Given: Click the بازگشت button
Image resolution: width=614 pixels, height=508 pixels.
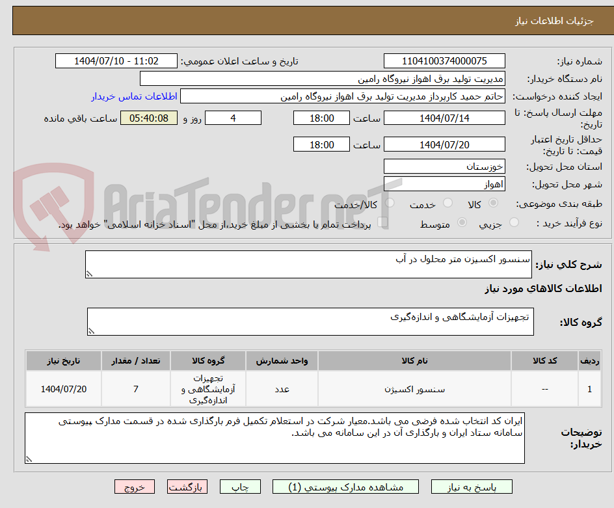Looking at the screenshot, I should (x=187, y=487).
